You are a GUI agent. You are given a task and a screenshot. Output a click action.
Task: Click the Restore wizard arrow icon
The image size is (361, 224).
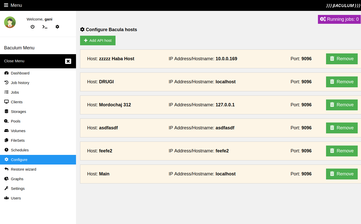(7, 169)
